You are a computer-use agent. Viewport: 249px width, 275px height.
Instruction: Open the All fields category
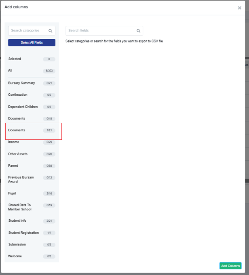point(32,71)
